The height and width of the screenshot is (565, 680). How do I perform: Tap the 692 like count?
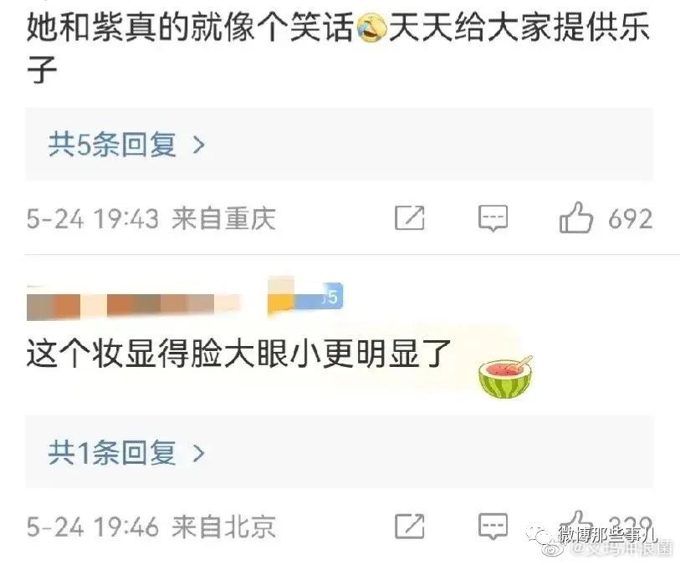tap(630, 219)
